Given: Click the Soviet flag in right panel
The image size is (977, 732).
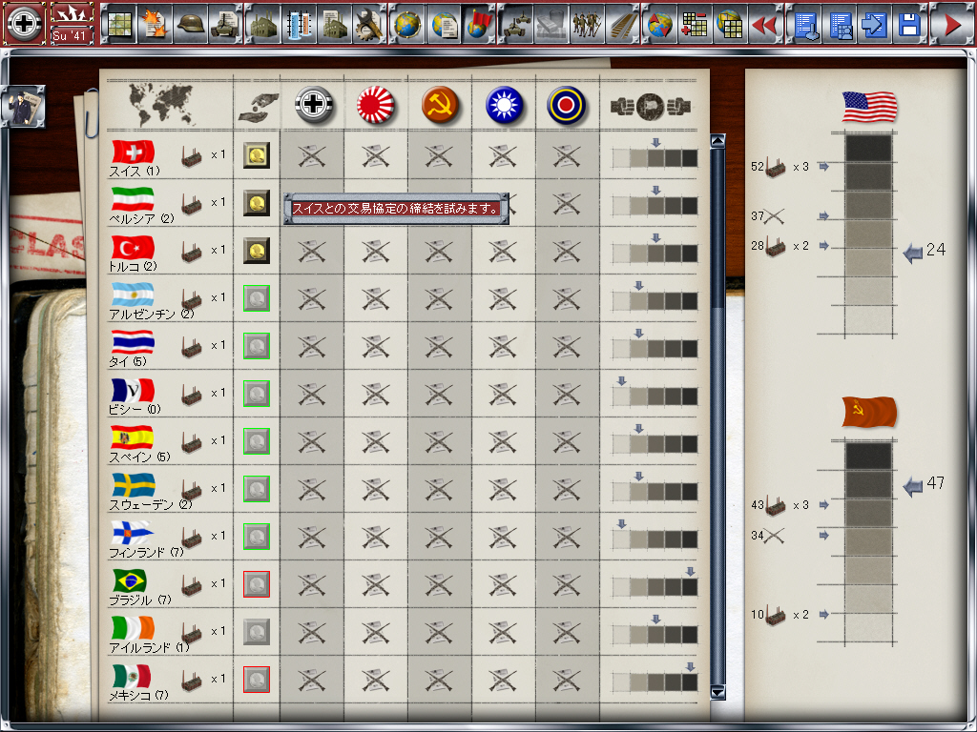Looking at the screenshot, I should [x=869, y=412].
